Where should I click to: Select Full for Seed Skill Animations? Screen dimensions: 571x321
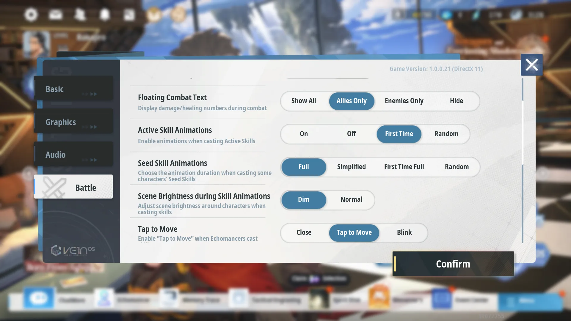pyautogui.click(x=304, y=166)
